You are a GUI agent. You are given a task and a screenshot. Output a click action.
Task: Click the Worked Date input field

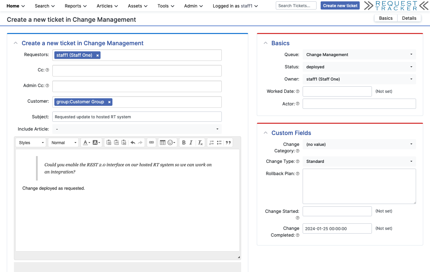click(337, 91)
